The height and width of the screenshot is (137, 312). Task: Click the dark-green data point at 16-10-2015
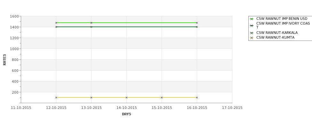pos(197,27)
